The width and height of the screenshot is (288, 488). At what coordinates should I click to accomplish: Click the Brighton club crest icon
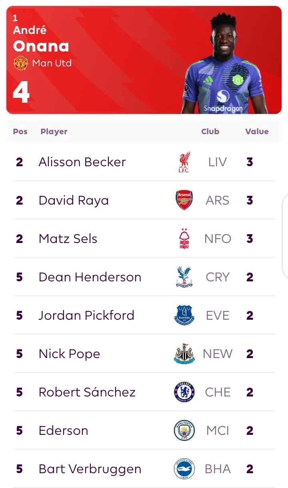tap(184, 469)
